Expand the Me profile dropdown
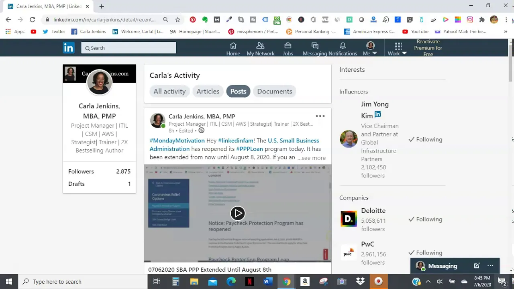 point(370,48)
